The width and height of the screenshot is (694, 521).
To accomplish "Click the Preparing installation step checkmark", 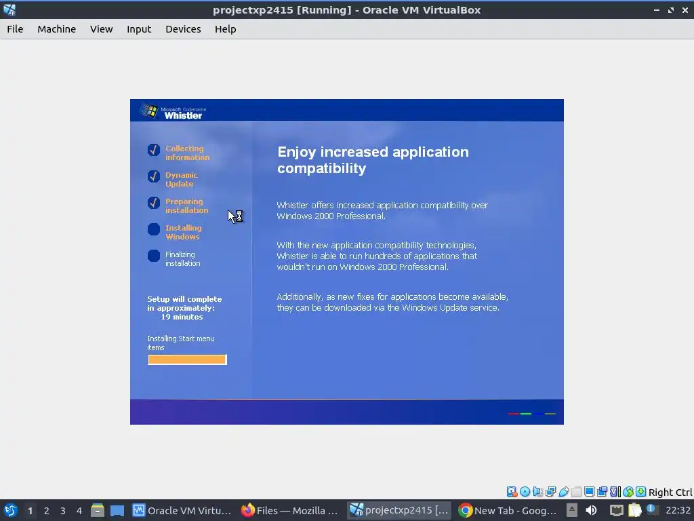I will [x=154, y=202].
